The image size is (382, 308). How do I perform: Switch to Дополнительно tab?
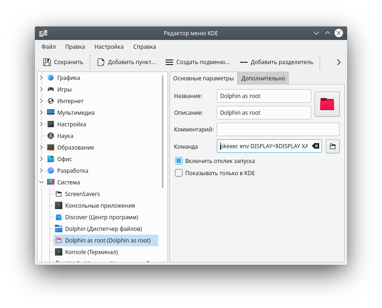263,79
